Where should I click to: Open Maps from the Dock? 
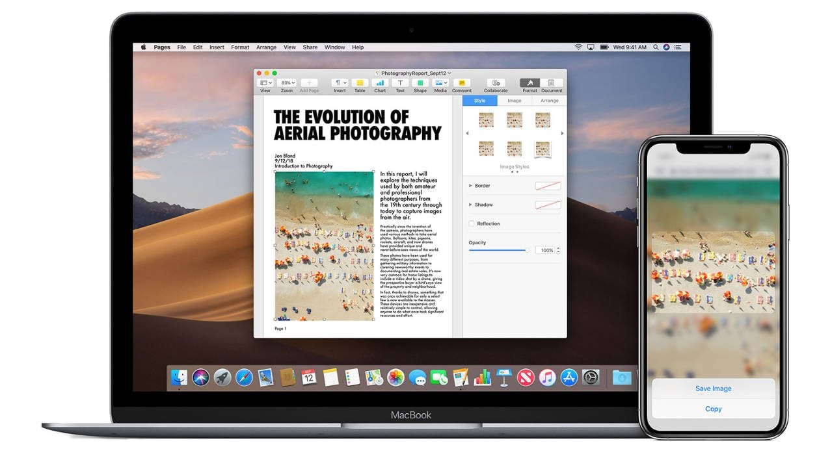[x=374, y=377]
